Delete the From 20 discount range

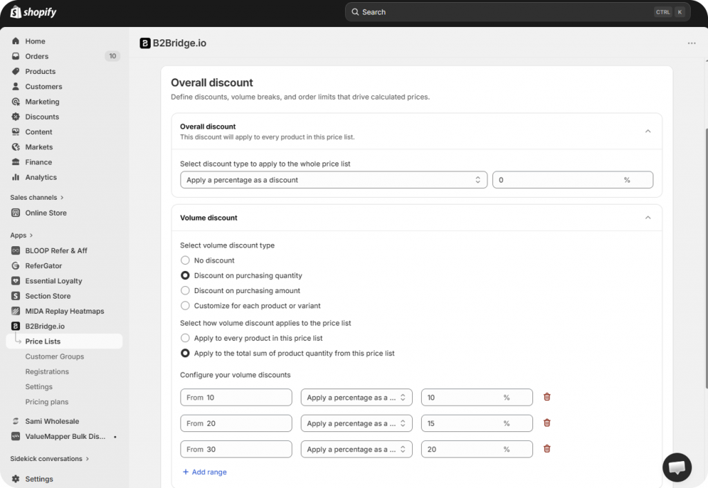[x=547, y=423]
